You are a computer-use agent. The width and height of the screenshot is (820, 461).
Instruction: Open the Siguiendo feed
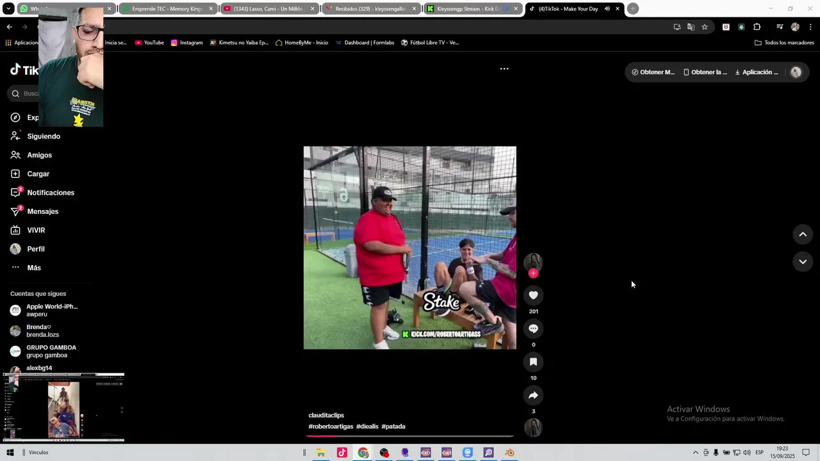click(44, 136)
